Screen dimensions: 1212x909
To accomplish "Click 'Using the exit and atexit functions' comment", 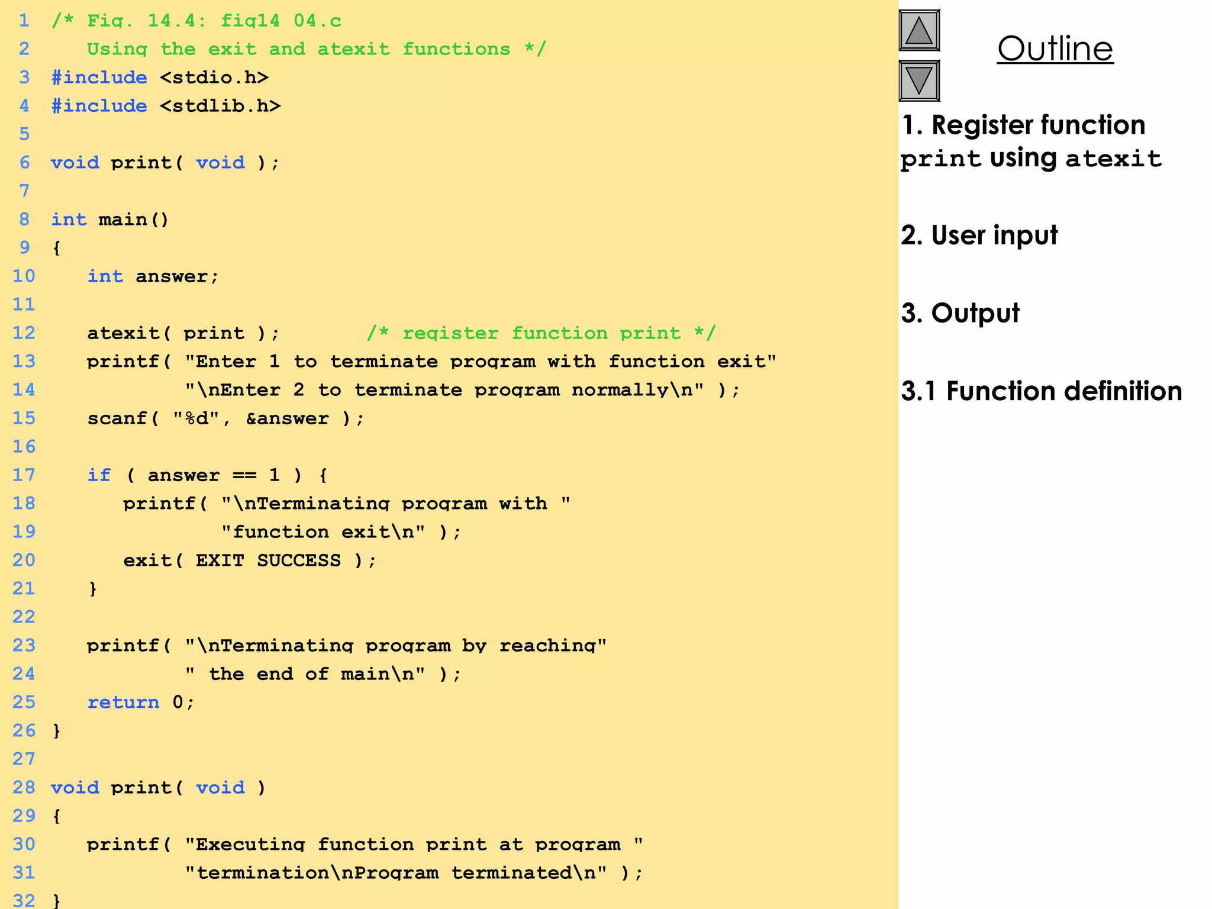I will [316, 49].
